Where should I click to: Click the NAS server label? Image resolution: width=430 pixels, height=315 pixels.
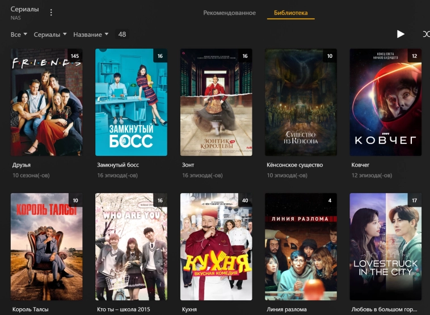(16, 18)
